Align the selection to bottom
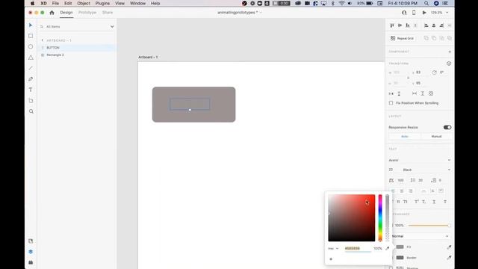The width and height of the screenshot is (478, 269). (x=408, y=25)
